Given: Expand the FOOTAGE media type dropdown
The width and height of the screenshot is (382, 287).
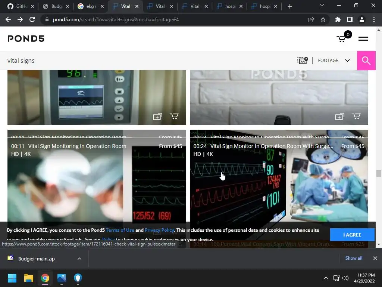Looking at the screenshot, I should tap(334, 60).
